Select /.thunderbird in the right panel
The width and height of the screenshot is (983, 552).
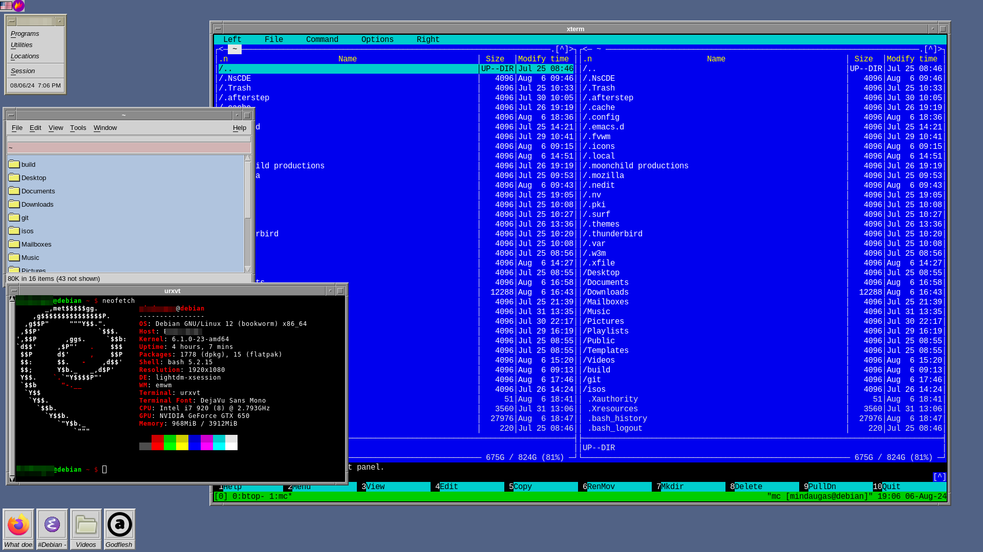[763, 234]
